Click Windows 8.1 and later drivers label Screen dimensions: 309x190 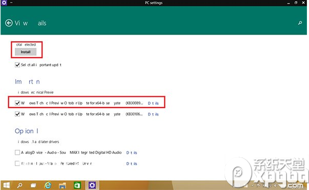pyautogui.click(x=38, y=142)
